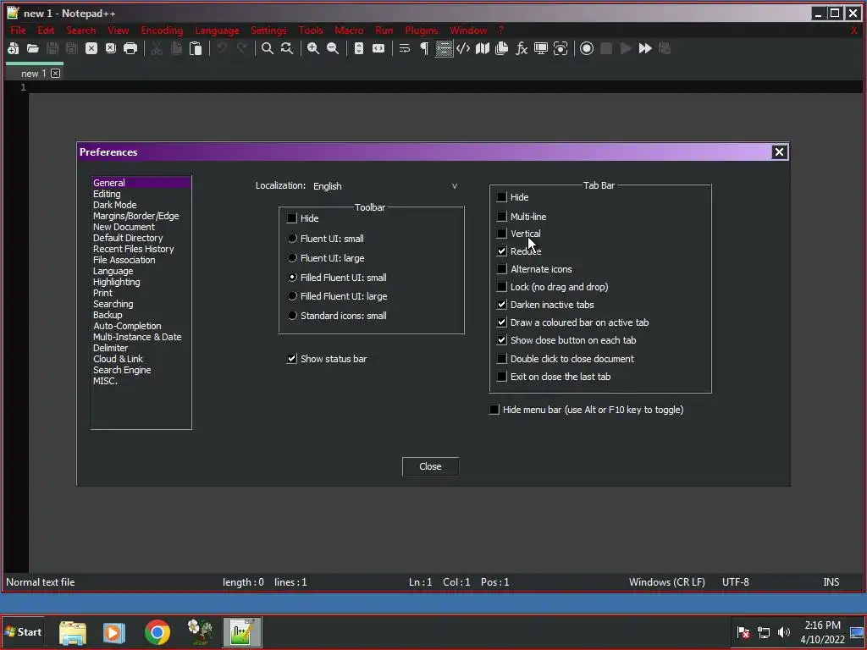This screenshot has height=650, width=867.
Task: Open the Localization English dropdown
Action: (x=385, y=186)
